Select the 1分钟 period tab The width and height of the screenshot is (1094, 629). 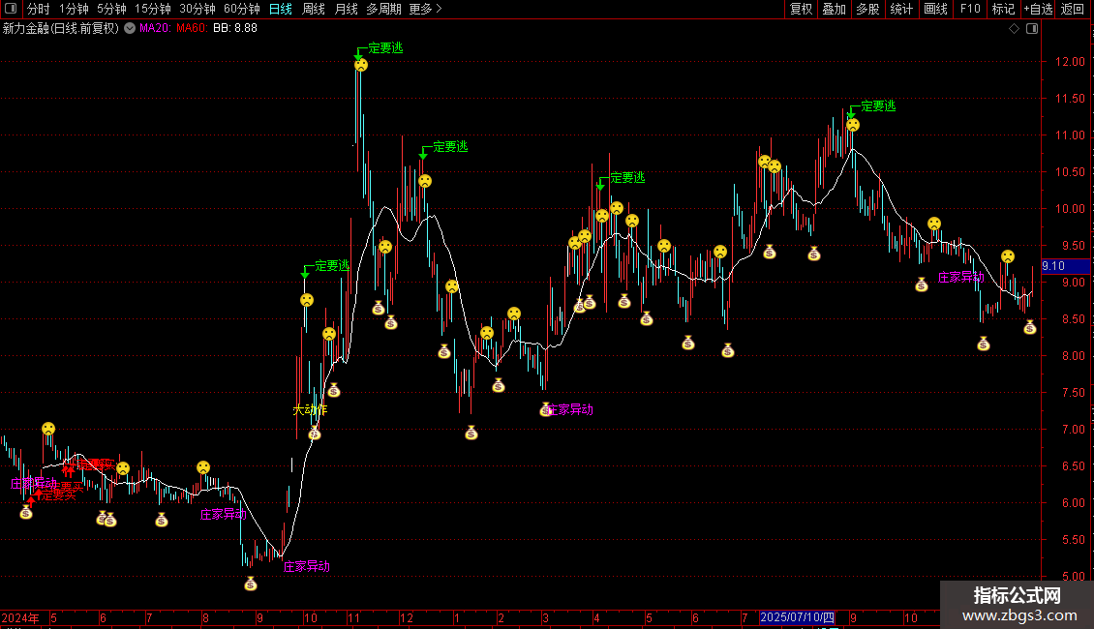pos(74,9)
